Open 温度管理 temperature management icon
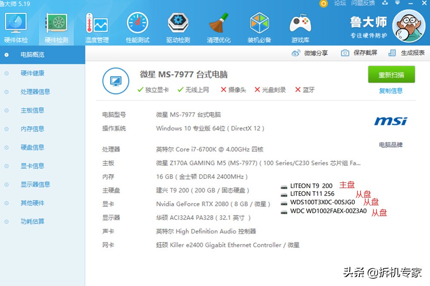430x286 pixels. point(97,26)
